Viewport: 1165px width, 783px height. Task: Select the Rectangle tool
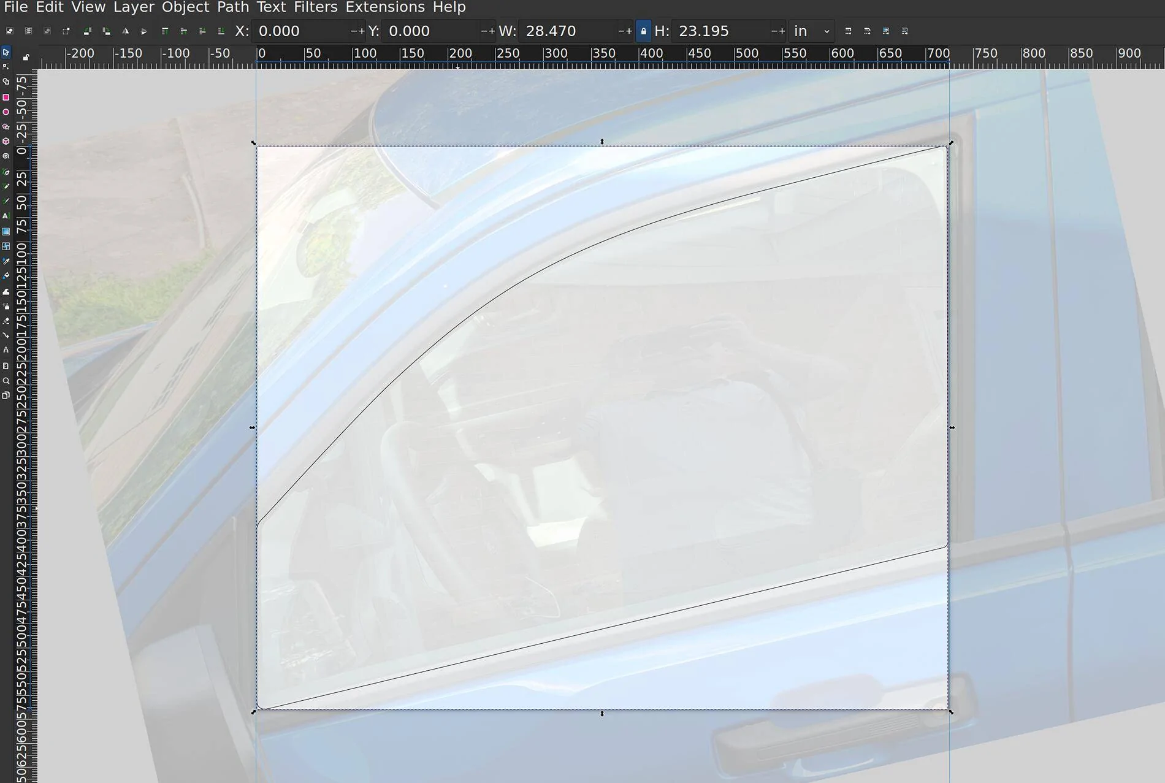coord(6,97)
